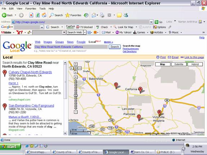Switch to Map view

click(x=163, y=64)
